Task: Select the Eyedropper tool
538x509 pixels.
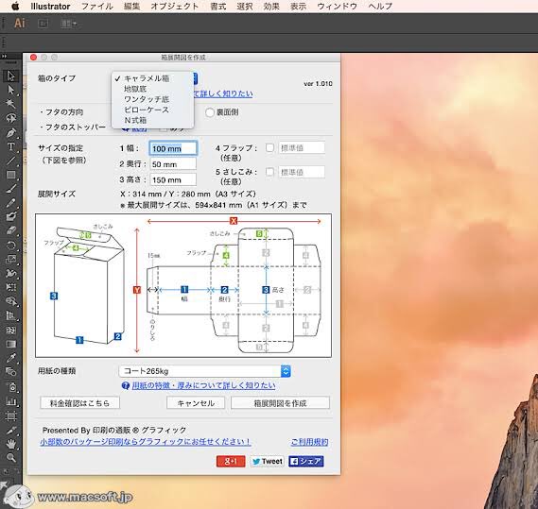Action: (10, 358)
